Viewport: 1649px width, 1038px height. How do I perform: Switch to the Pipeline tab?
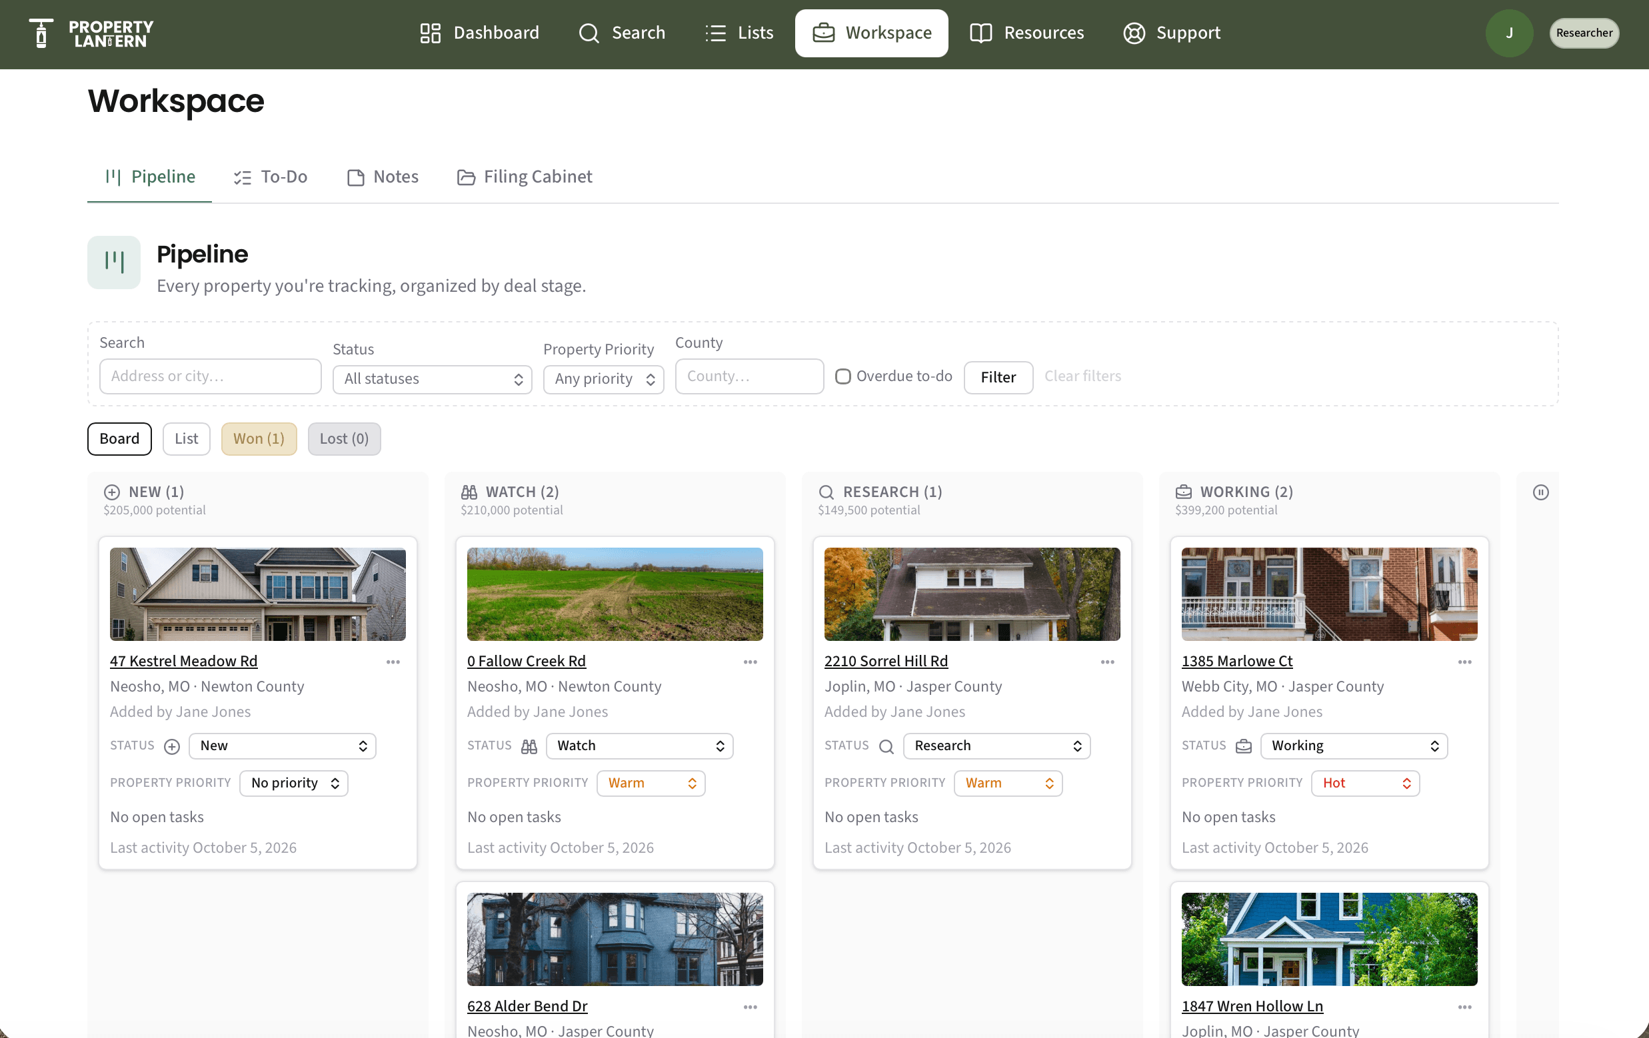(x=150, y=177)
